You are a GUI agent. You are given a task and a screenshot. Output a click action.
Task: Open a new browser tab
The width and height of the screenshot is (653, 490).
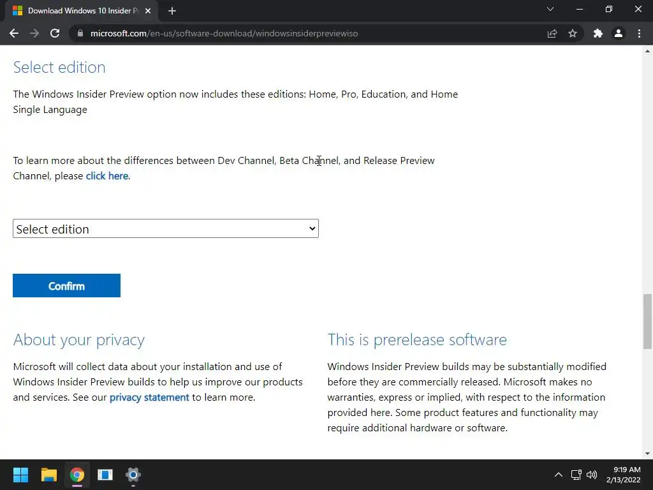pyautogui.click(x=172, y=11)
